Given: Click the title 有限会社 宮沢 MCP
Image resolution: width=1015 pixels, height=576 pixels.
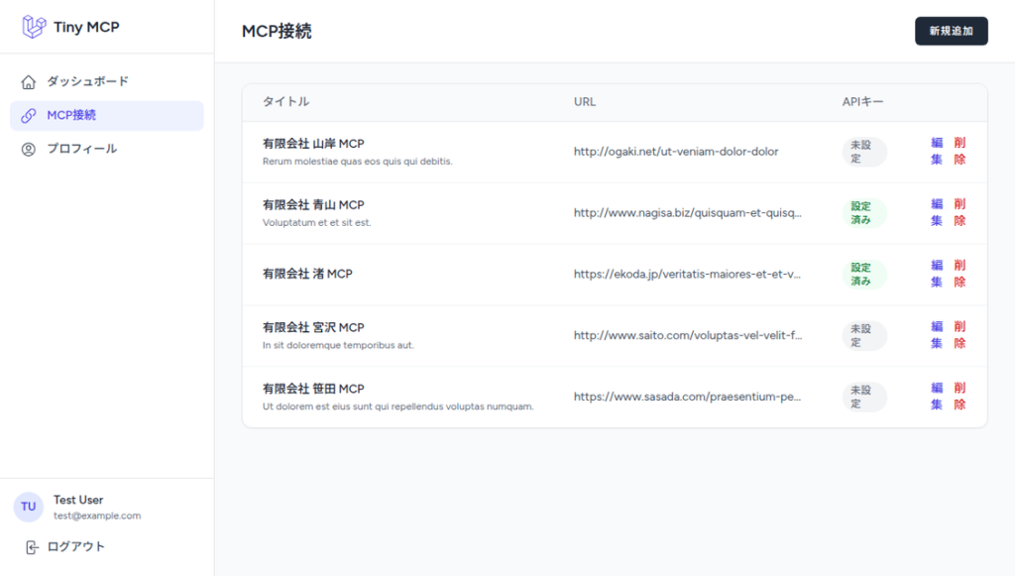Looking at the screenshot, I should (x=313, y=327).
